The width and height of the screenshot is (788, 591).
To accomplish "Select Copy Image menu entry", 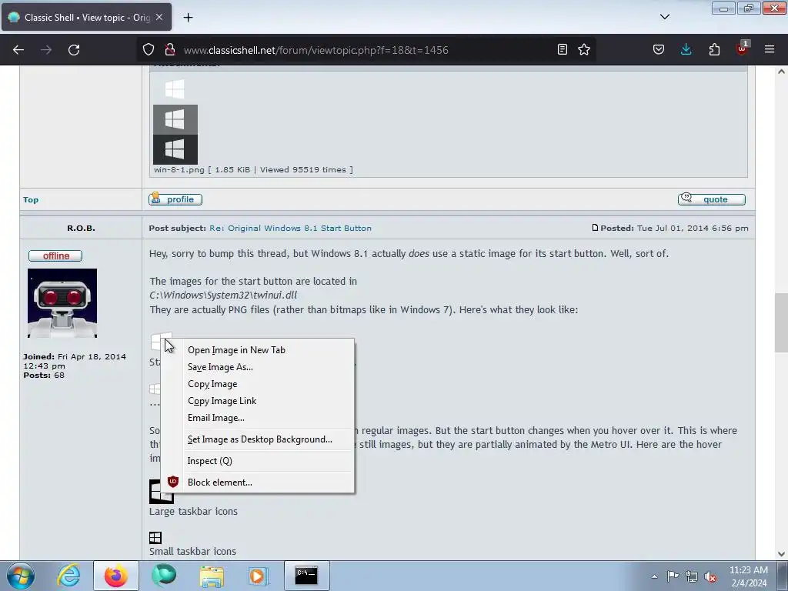I will [212, 384].
